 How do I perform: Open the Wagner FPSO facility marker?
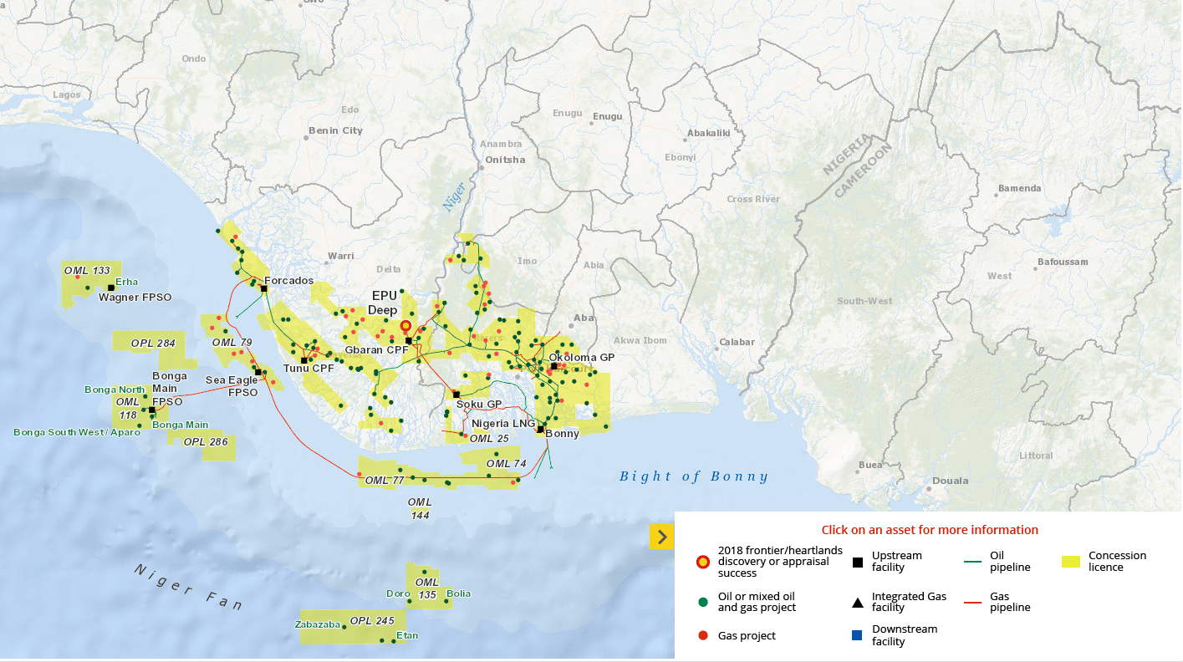click(111, 288)
